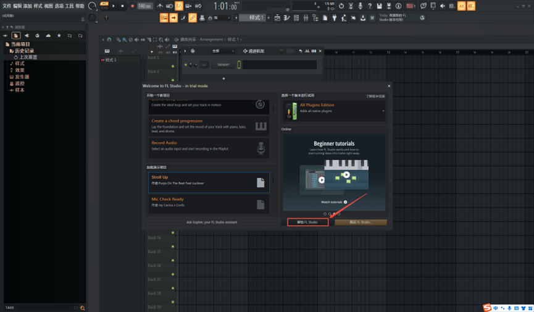Screen dimensions: 534x312
Task: Open the 文件 menu
Action: 7,6
